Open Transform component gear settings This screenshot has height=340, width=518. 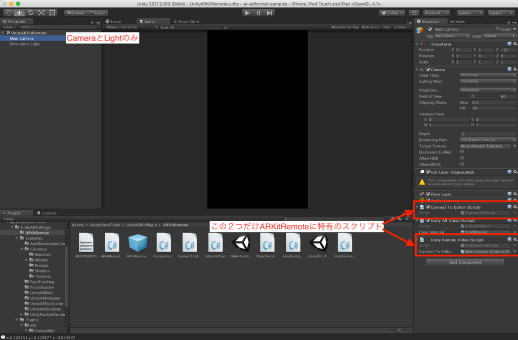514,44
